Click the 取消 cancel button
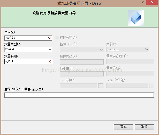The width and height of the screenshot is (159, 135). point(145,127)
